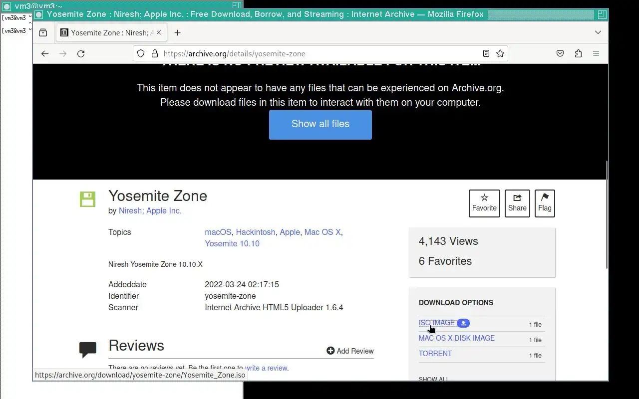Screen dimensions: 639x399
Task: Download the MAC OS X DISK IMAGE
Action: click(457, 338)
